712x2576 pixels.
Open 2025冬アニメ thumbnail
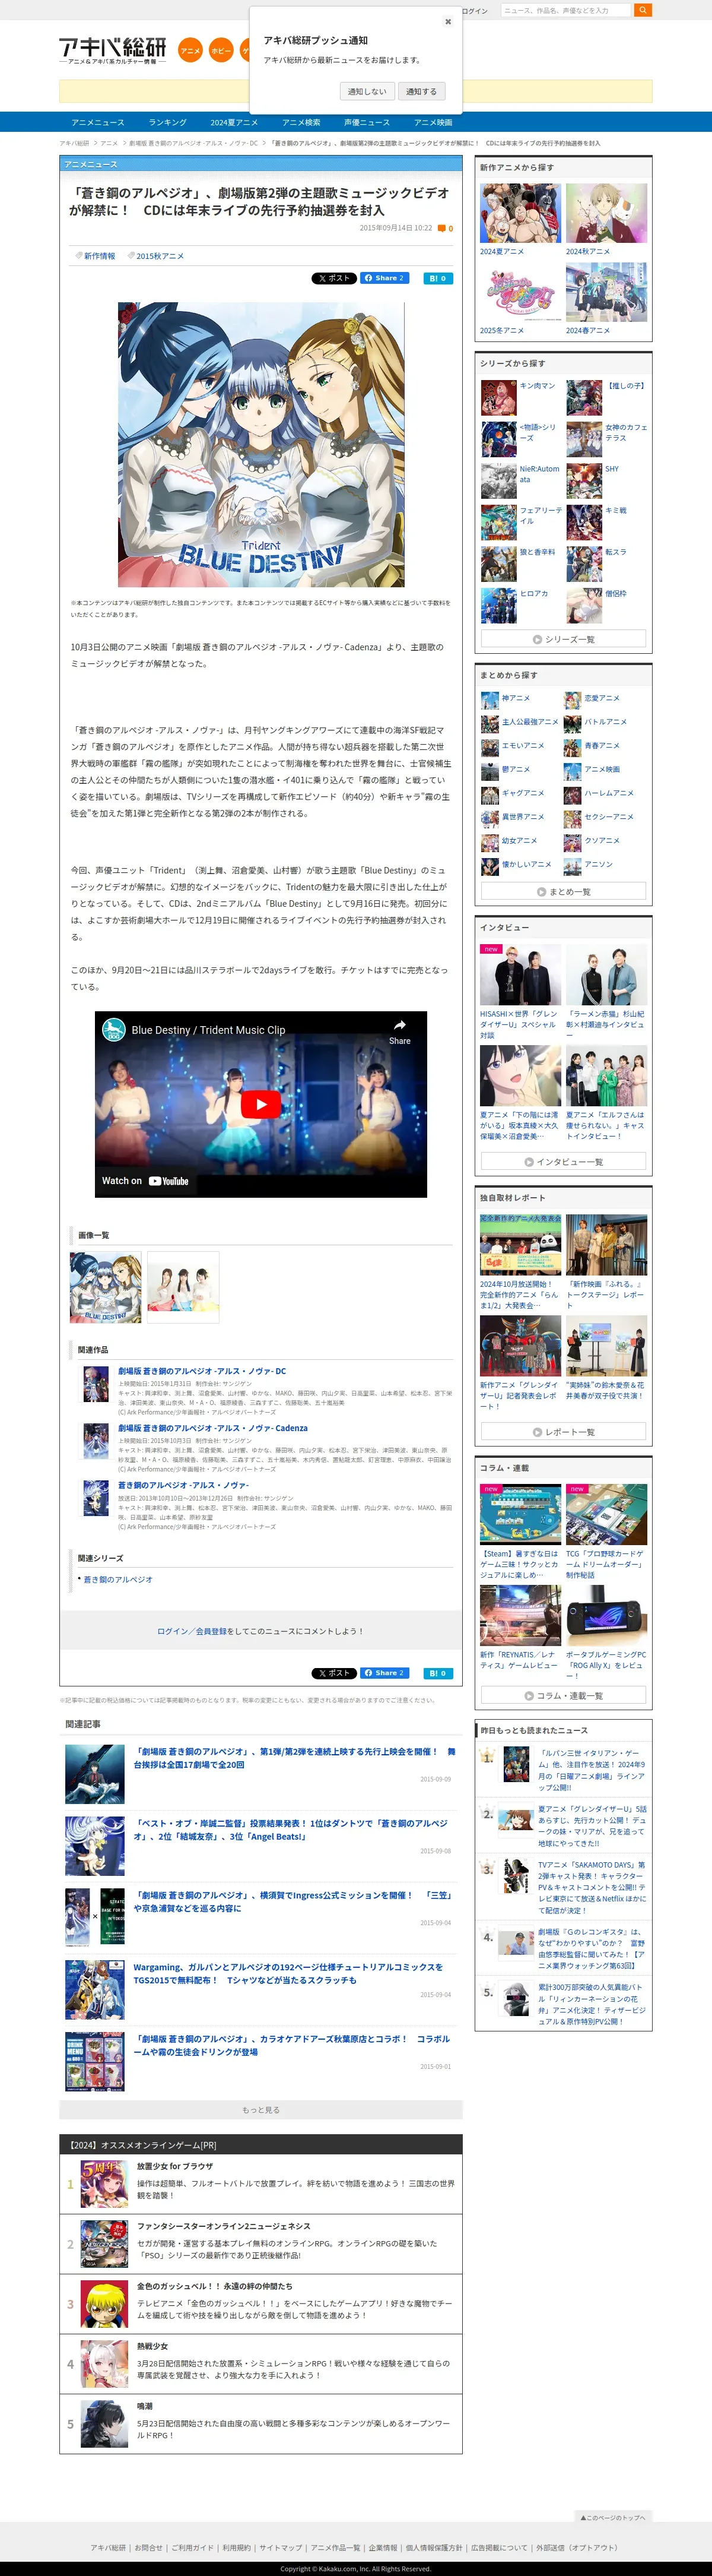click(520, 292)
